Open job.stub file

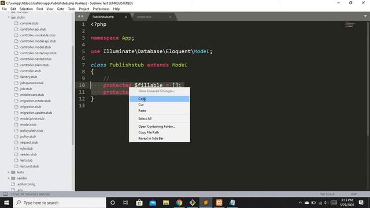[x=26, y=88]
